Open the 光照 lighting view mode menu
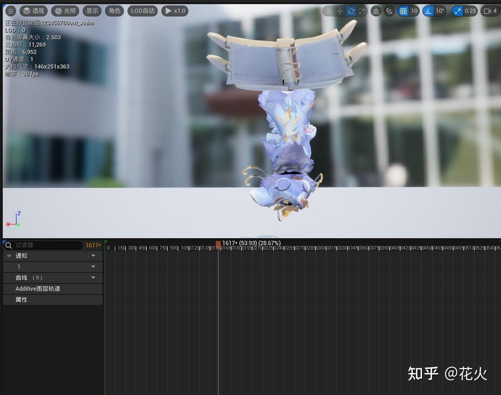Screen dimensions: 501x395 tap(65, 11)
